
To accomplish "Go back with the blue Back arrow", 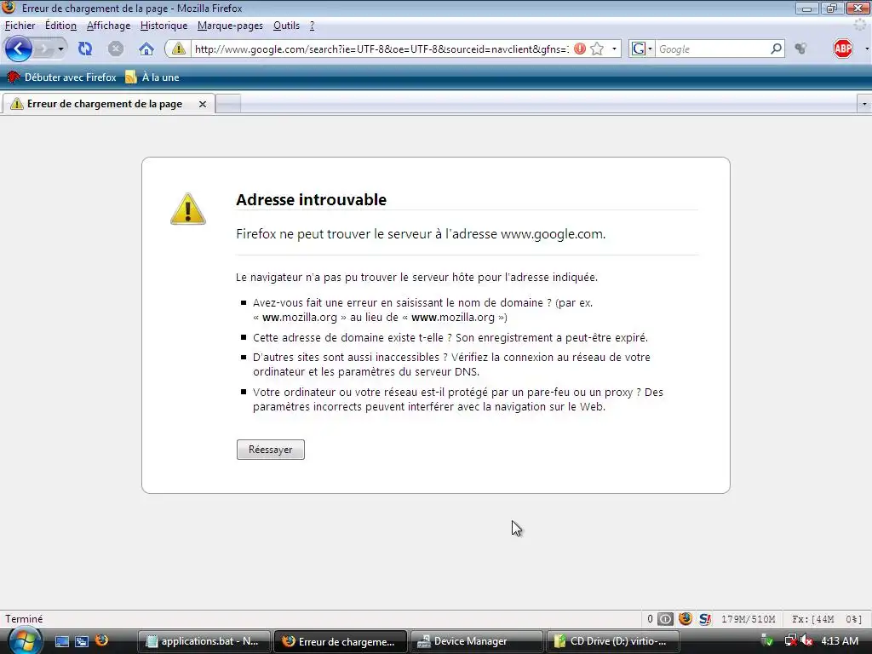I will 19,49.
